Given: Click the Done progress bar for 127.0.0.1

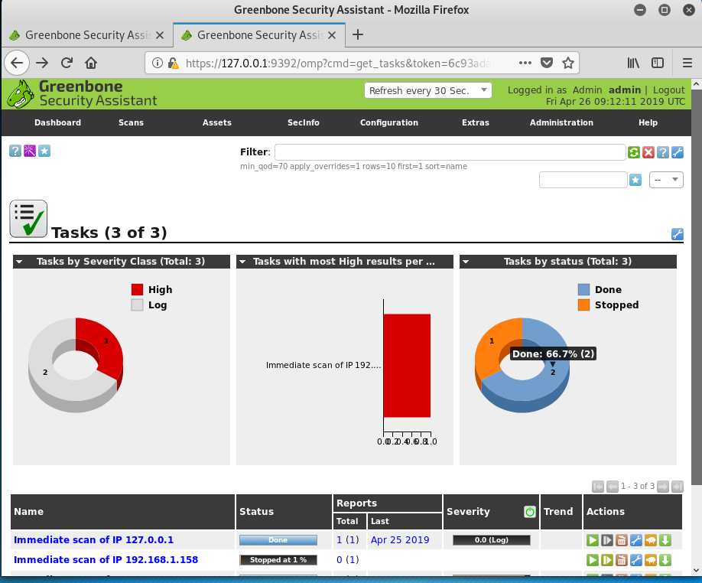Looking at the screenshot, I should click(278, 540).
